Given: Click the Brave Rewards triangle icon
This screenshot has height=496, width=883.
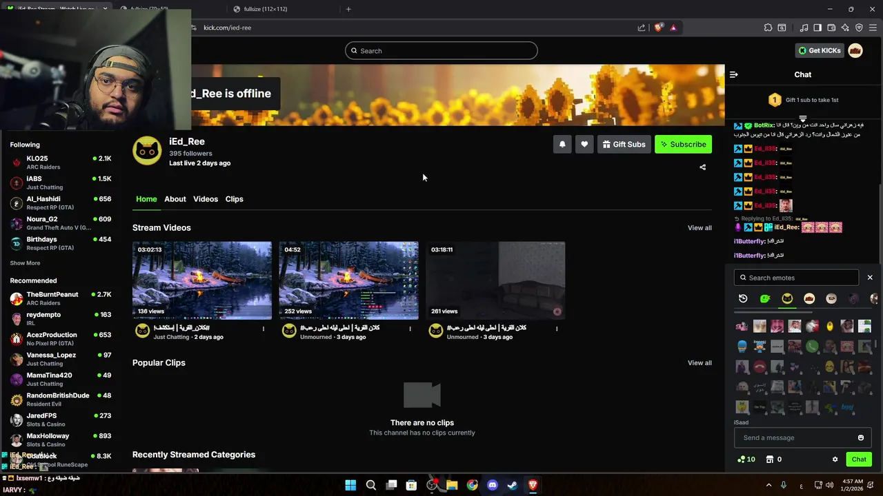Looking at the screenshot, I should 673,28.
